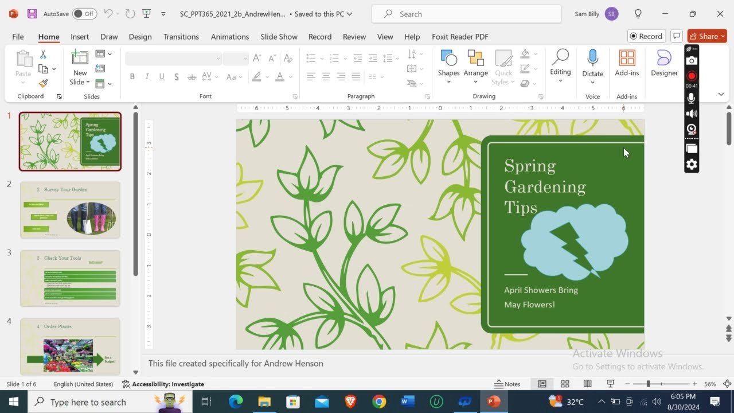Click the Record button
The width and height of the screenshot is (734, 413).
click(646, 36)
